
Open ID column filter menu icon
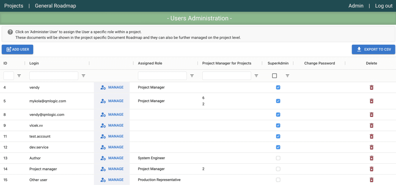19,75
